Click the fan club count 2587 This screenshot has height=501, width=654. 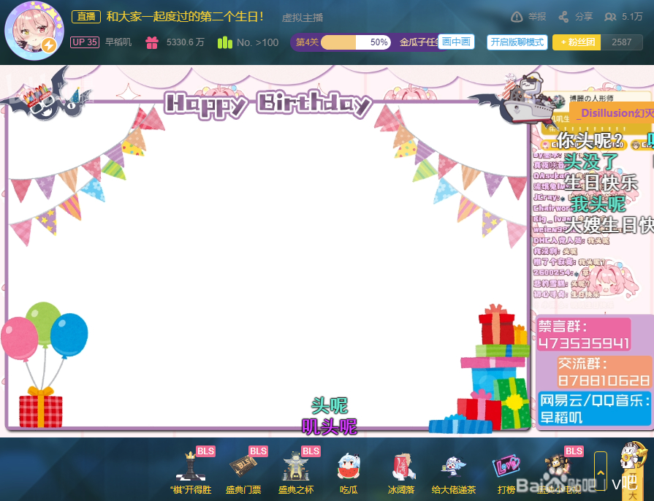click(x=621, y=42)
